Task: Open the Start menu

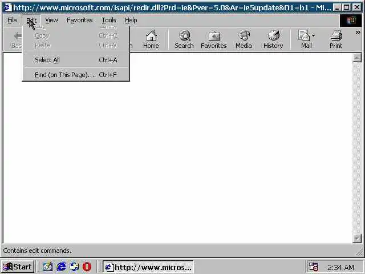Action: click(x=18, y=267)
